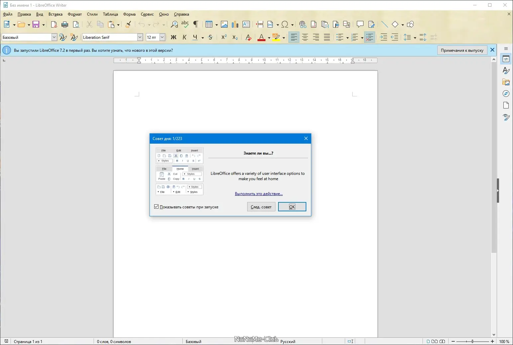Insert a page break
Viewport: 513px width, 345px height.
point(260,24)
